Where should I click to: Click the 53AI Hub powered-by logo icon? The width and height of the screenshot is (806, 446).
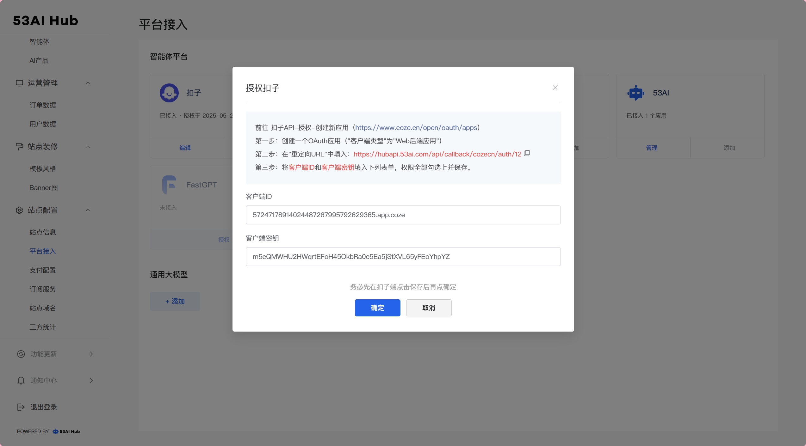click(x=55, y=431)
